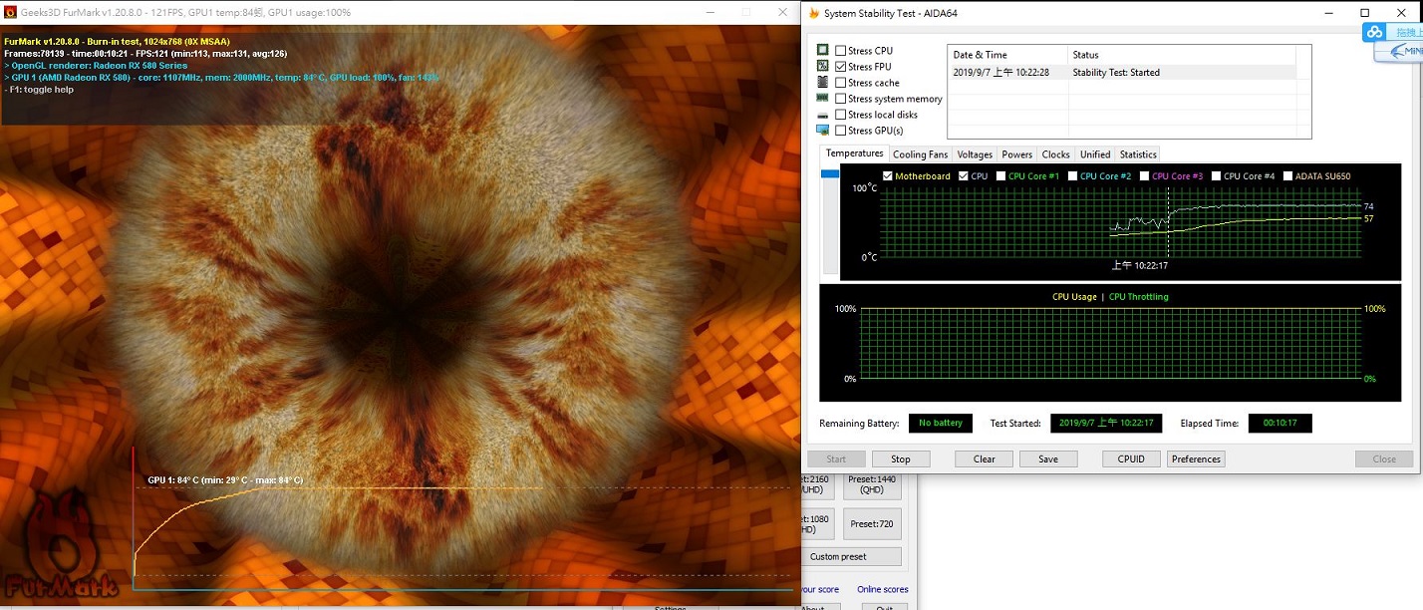This screenshot has height=610, width=1423.
Task: Click the FPU icon beside Stress FPU
Action: (x=823, y=66)
